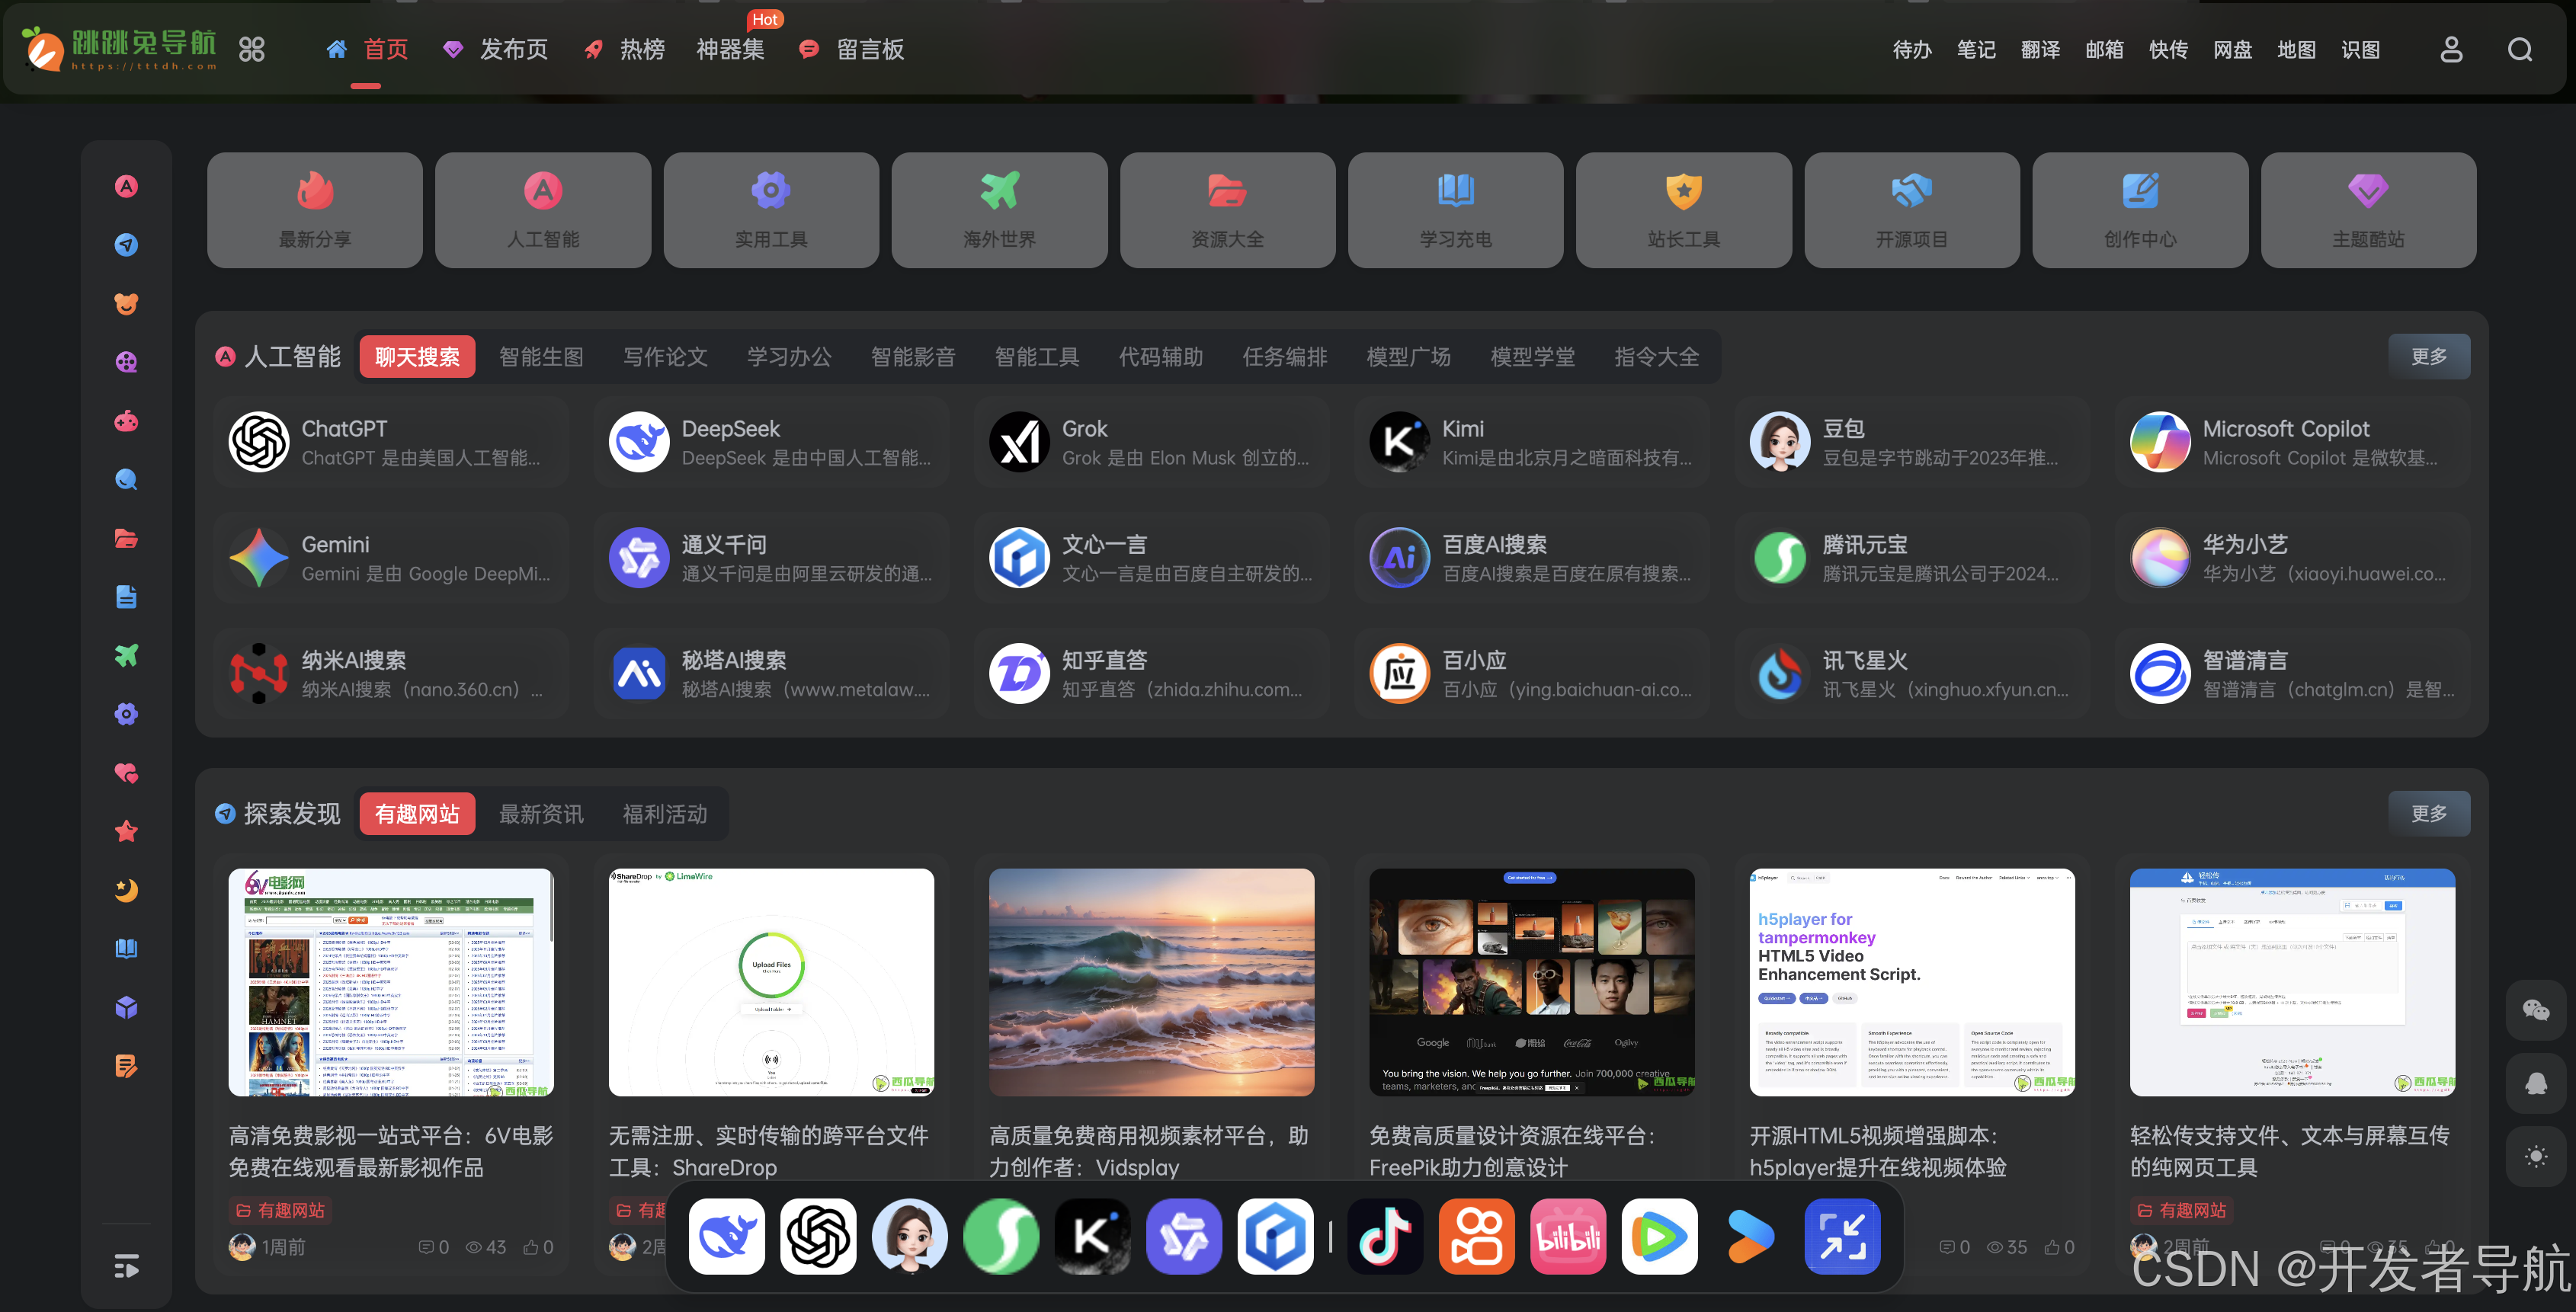Switch to the 最新资讯 tab
Image resolution: width=2576 pixels, height=1312 pixels.
click(541, 814)
